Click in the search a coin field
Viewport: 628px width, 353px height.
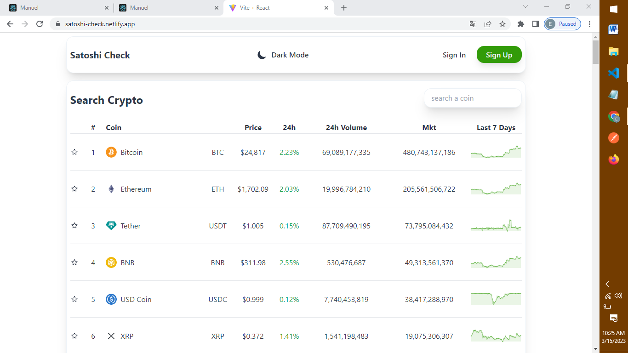pyautogui.click(x=473, y=98)
